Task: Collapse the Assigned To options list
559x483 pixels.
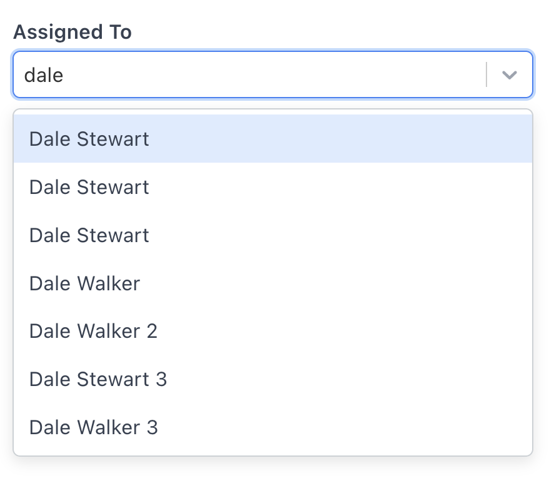Action: point(510,75)
